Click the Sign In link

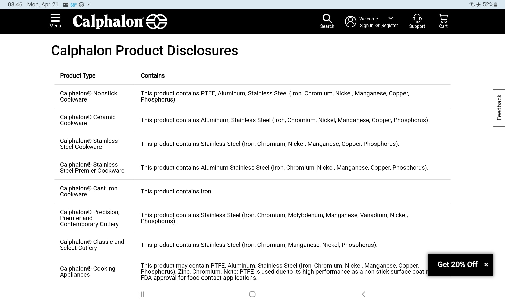[x=366, y=26]
